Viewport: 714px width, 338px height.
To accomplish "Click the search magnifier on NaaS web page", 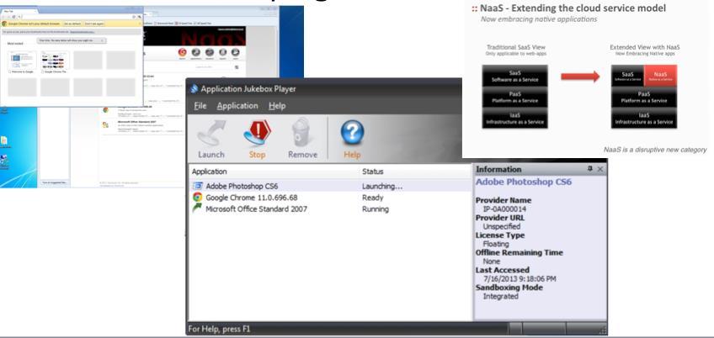I will tap(237, 67).
